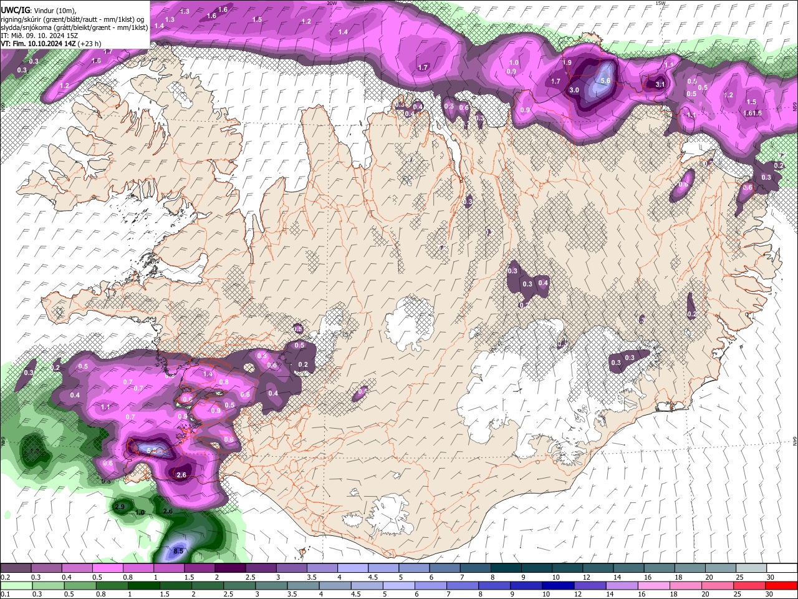Select the pale gray 25–30 upper legend swatch
This screenshot has height=599, width=798.
pos(751,568)
